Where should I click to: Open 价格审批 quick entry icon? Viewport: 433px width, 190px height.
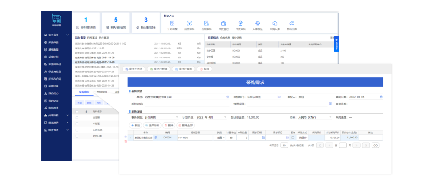click(189, 23)
